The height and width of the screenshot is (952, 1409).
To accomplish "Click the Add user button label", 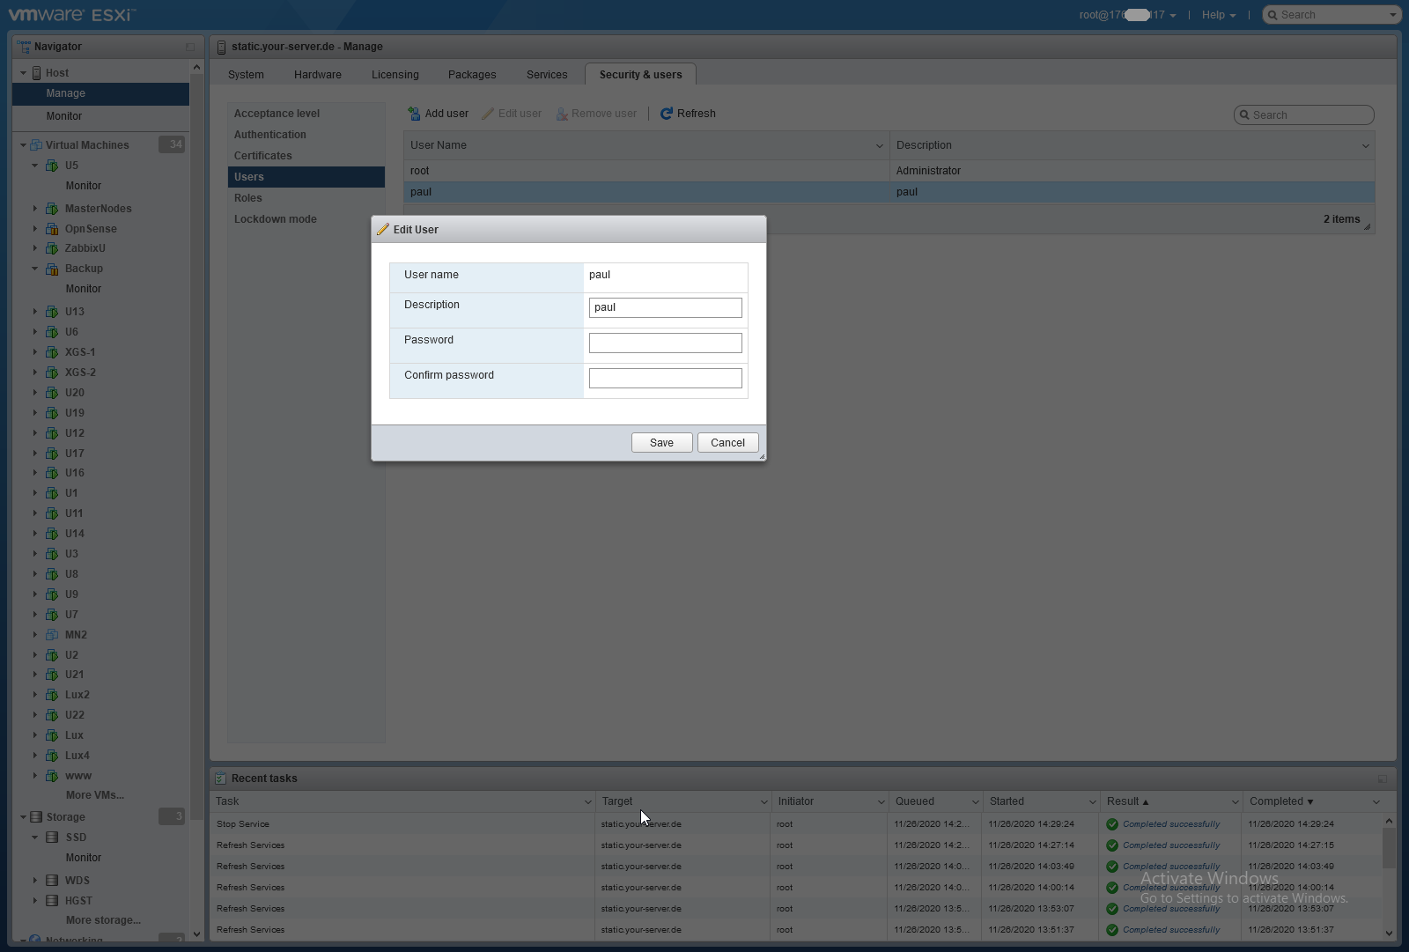I will (x=446, y=114).
